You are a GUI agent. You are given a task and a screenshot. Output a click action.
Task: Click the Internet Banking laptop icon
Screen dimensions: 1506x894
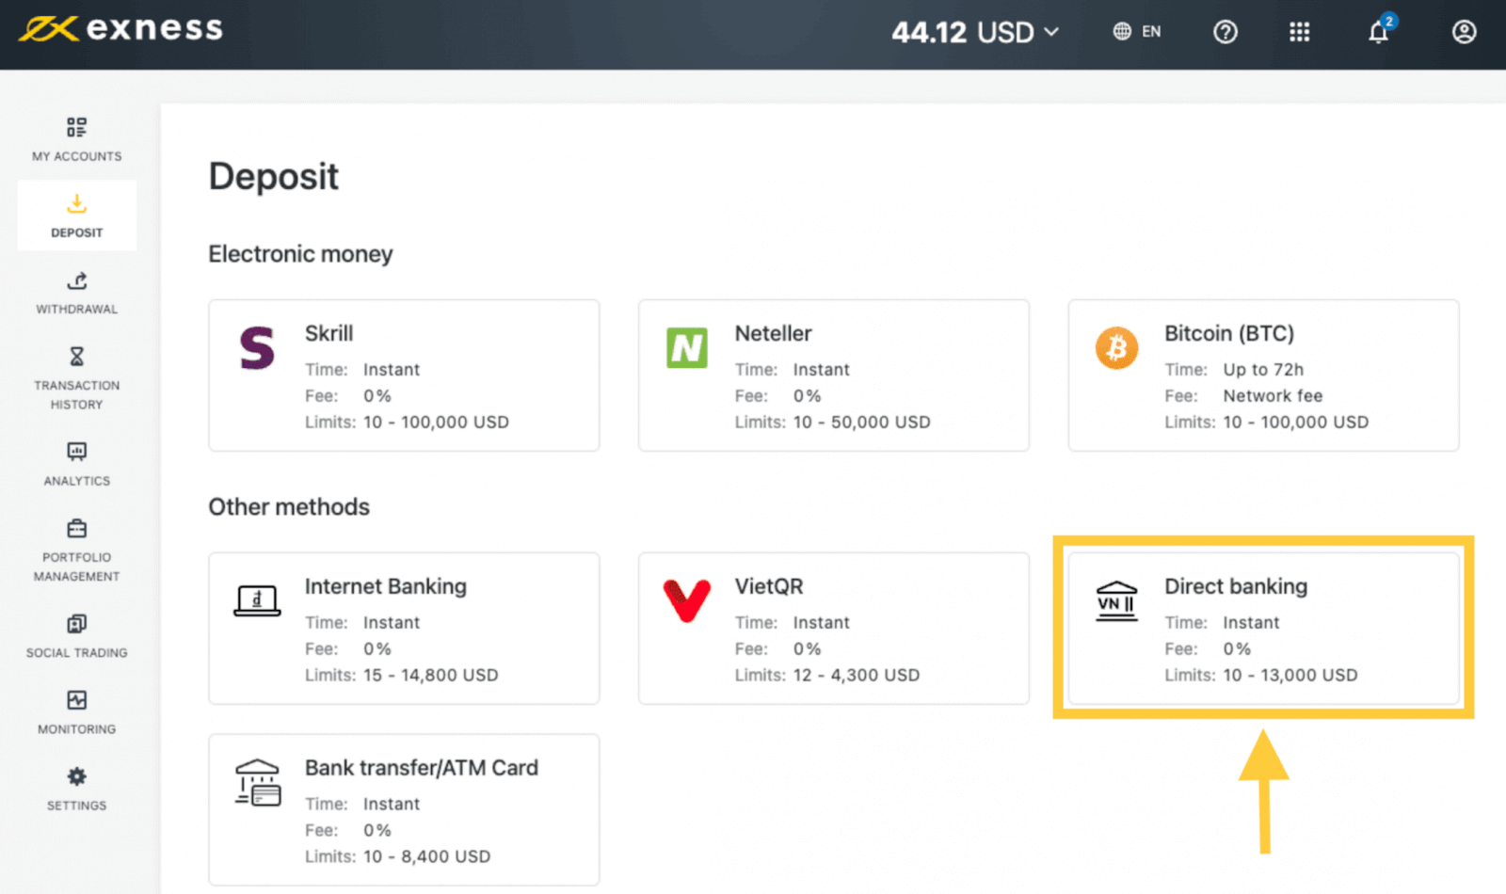pos(257,600)
